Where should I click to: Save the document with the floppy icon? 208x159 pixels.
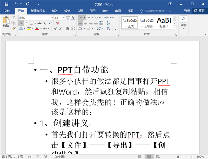[x=6, y=4]
